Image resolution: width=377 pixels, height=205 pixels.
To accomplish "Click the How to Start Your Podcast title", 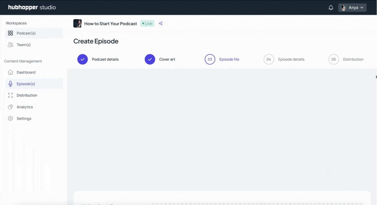I will pyautogui.click(x=110, y=24).
